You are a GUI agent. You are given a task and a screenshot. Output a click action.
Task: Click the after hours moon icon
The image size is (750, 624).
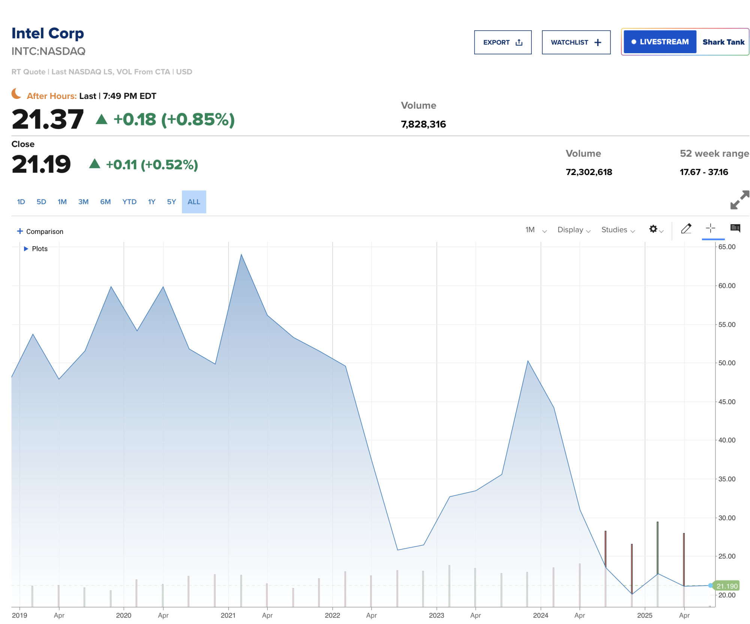16,94
